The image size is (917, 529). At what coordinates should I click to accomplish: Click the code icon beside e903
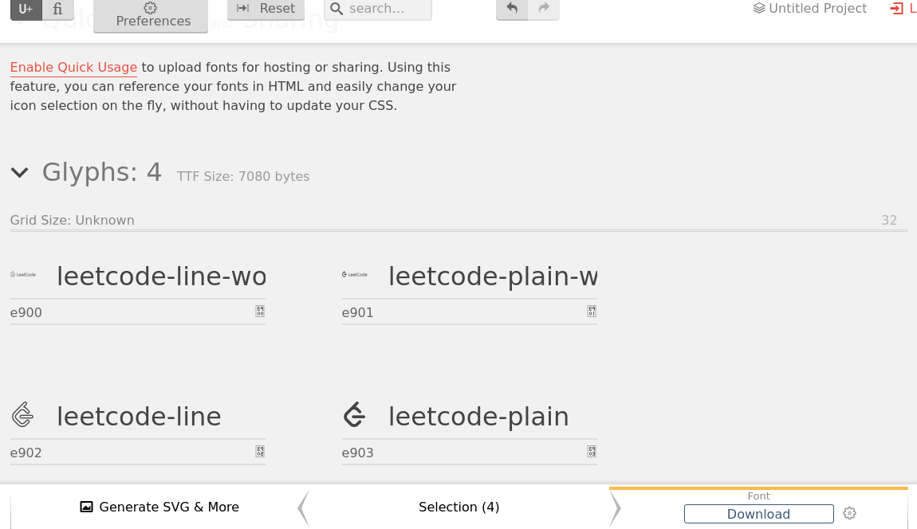(x=592, y=451)
